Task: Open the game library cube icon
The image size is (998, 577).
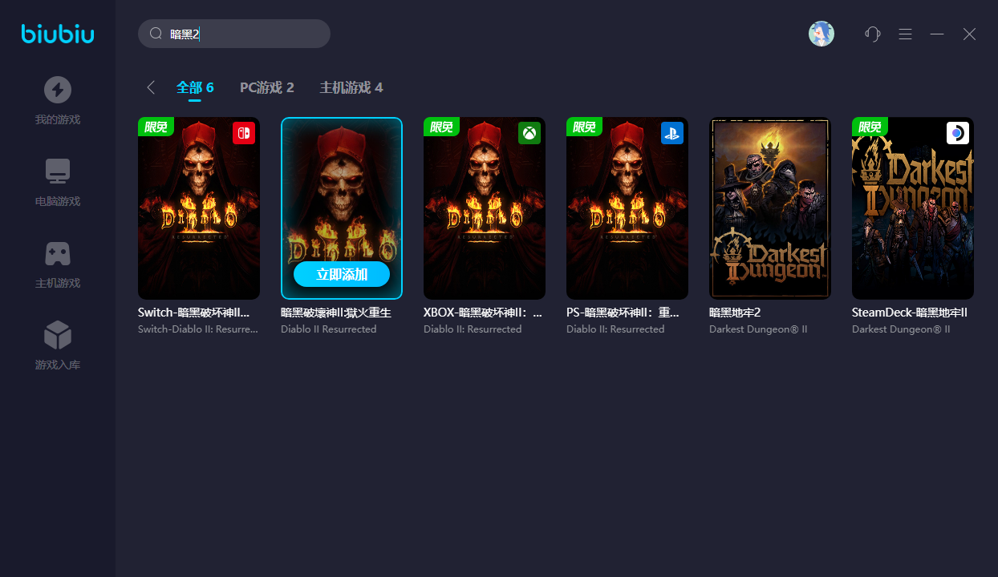Action: click(58, 335)
